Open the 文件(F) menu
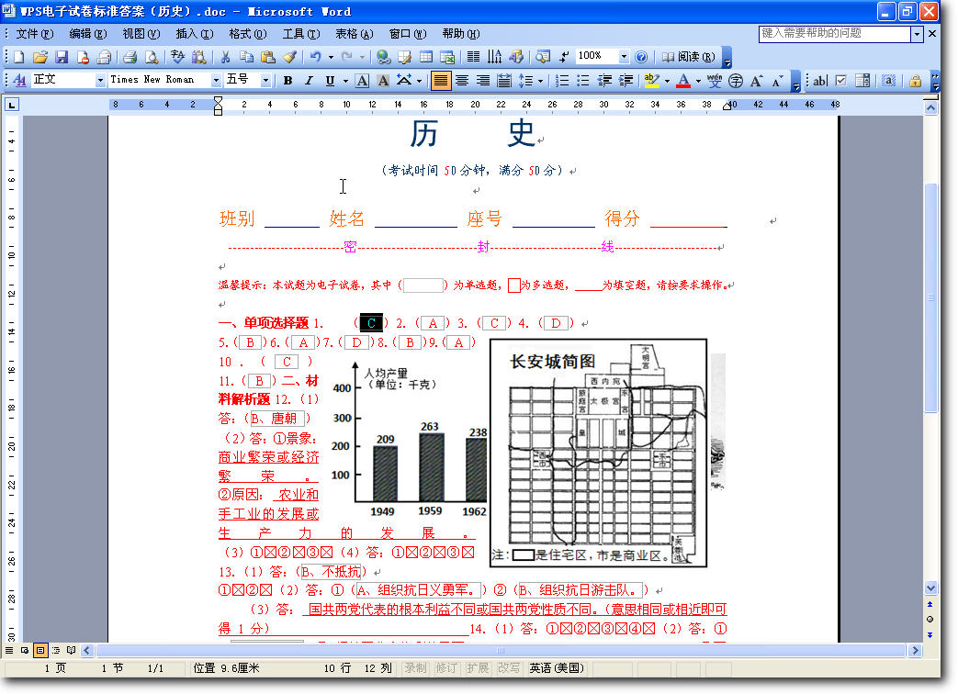958x694 pixels. pyautogui.click(x=35, y=34)
